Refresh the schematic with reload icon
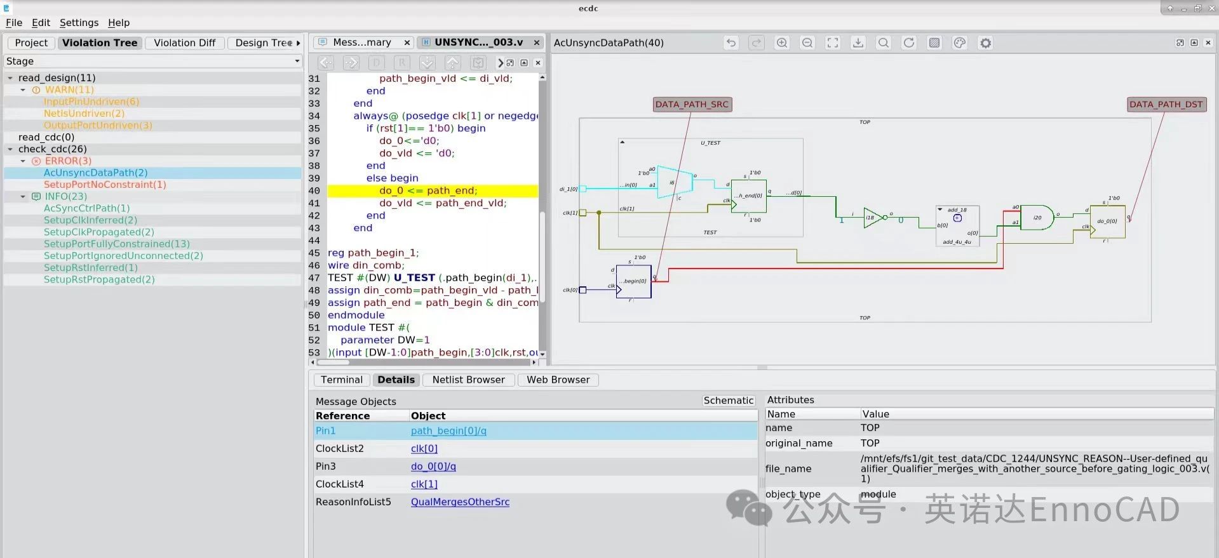This screenshot has height=558, width=1219. click(909, 43)
